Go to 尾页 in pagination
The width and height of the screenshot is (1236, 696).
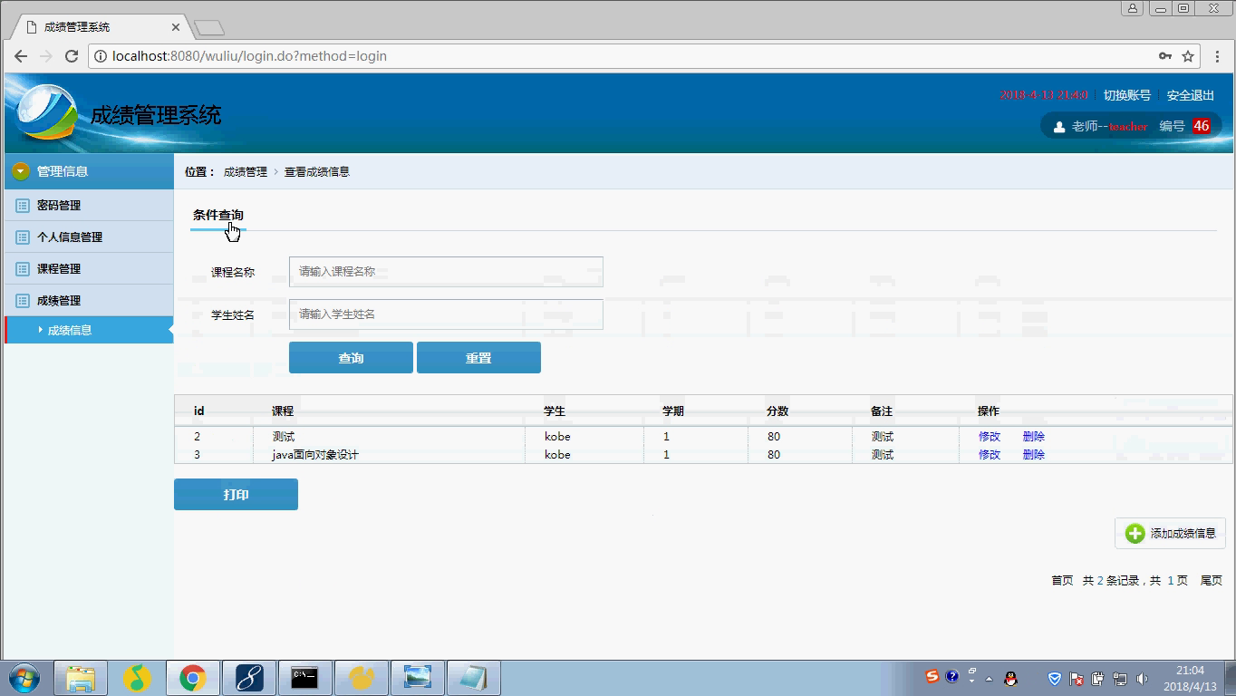(x=1212, y=581)
